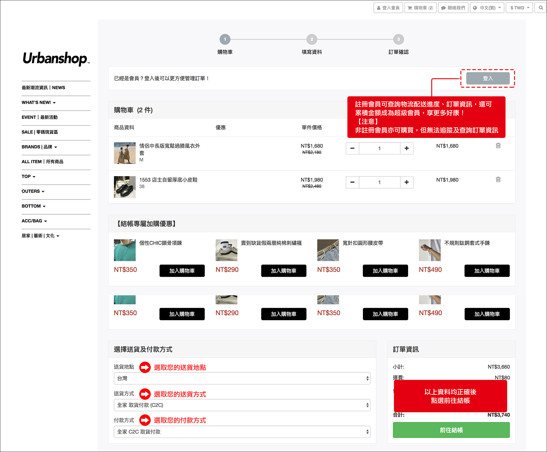Click step 2 填寫資料 progress circle

(312, 39)
